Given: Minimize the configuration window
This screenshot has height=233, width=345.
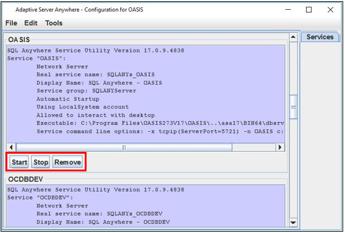Looking at the screenshot, I should [x=288, y=10].
